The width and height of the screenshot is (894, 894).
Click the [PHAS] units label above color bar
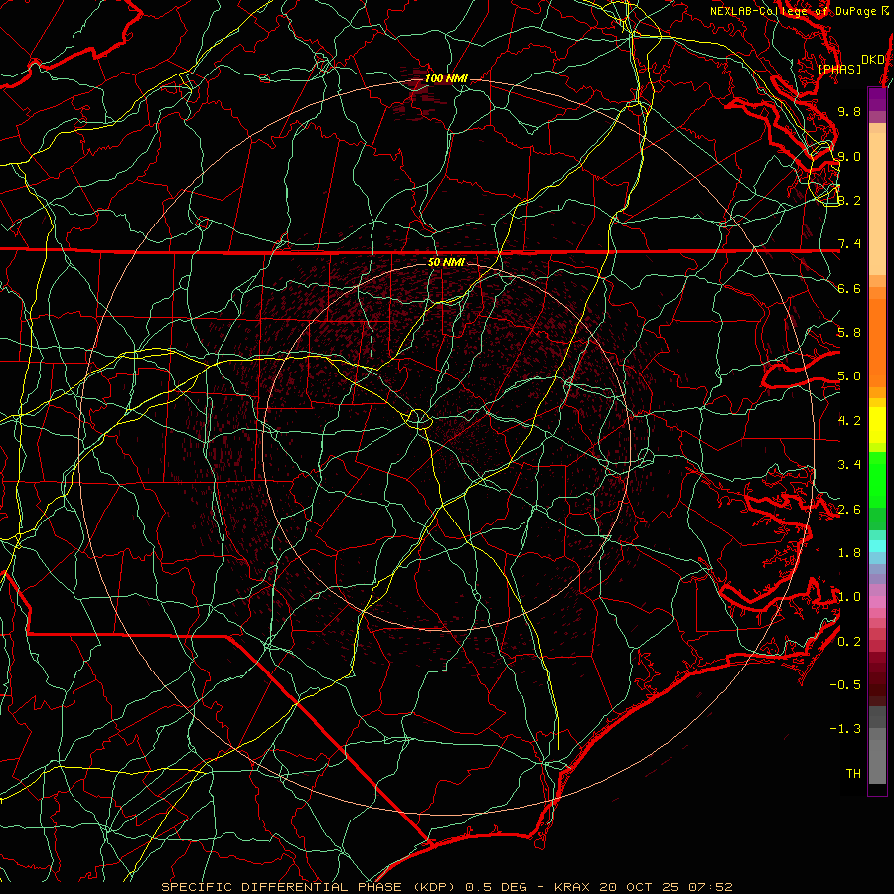pos(839,69)
